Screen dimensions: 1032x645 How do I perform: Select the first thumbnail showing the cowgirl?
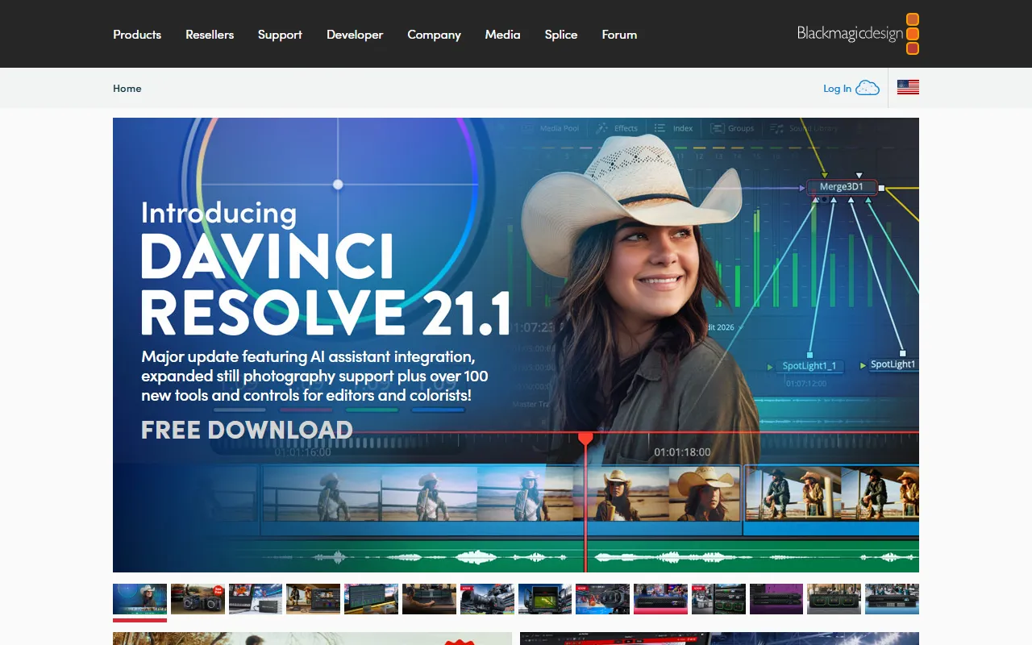pos(139,599)
